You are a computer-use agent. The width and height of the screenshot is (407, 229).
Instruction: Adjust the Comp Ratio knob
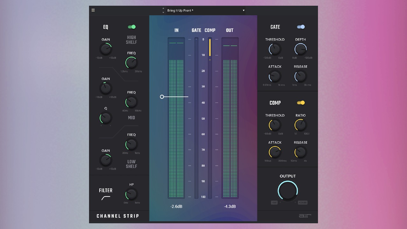coord(300,125)
